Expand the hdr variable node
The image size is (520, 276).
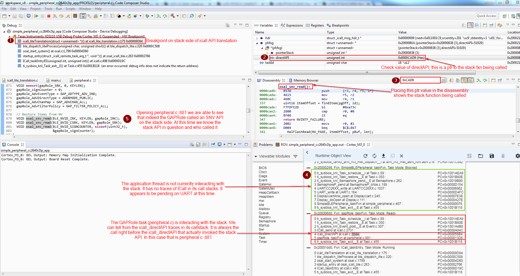click(257, 38)
